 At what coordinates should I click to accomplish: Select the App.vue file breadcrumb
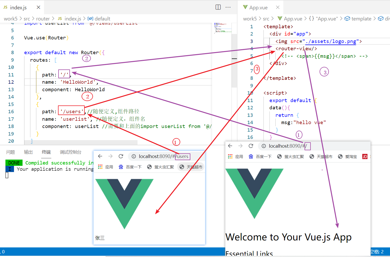point(290,19)
